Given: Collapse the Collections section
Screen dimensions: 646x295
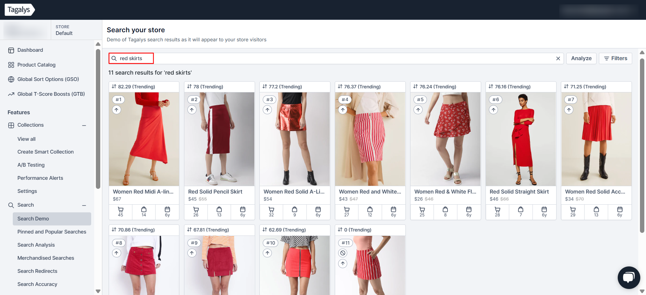Looking at the screenshot, I should 84,125.
